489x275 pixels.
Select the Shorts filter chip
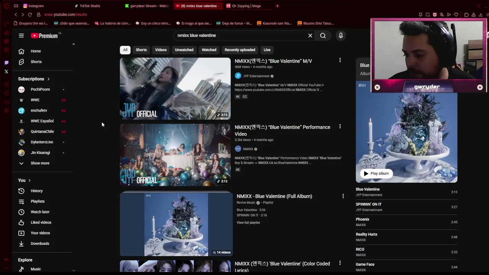[141, 50]
